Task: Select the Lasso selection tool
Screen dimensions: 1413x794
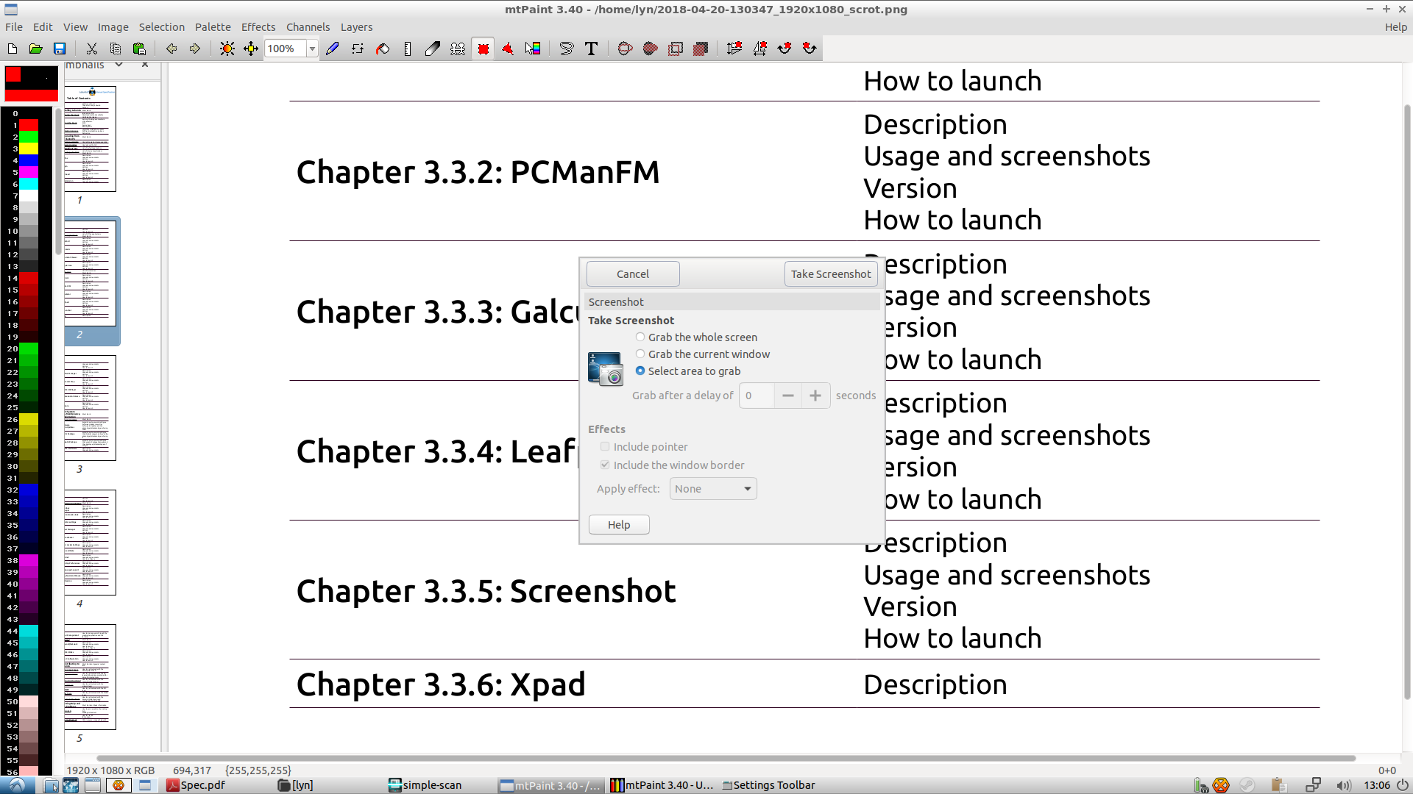Action: click(x=566, y=49)
